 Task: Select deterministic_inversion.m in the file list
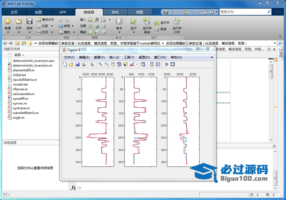point(33,66)
